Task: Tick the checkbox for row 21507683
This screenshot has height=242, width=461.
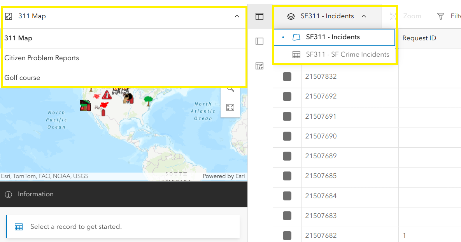Action: (287, 216)
